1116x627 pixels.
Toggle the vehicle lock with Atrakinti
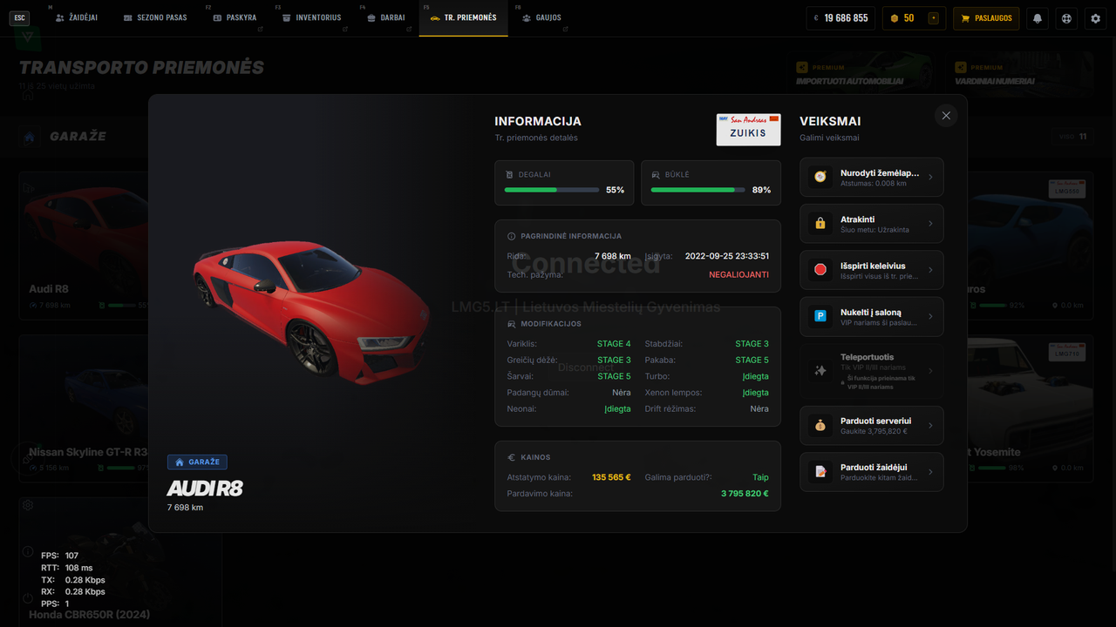tap(871, 224)
